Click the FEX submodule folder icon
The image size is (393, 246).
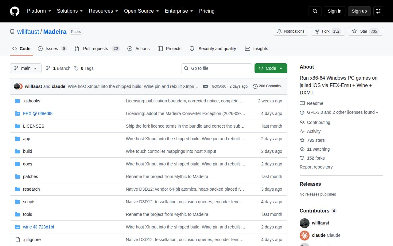18,113
